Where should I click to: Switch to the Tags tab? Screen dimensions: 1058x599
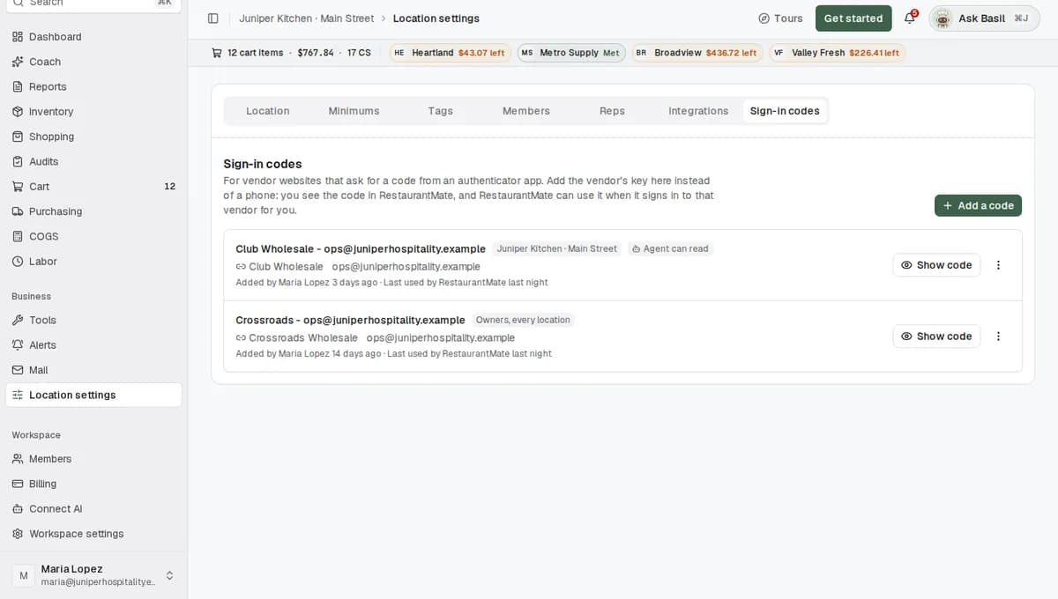point(440,111)
